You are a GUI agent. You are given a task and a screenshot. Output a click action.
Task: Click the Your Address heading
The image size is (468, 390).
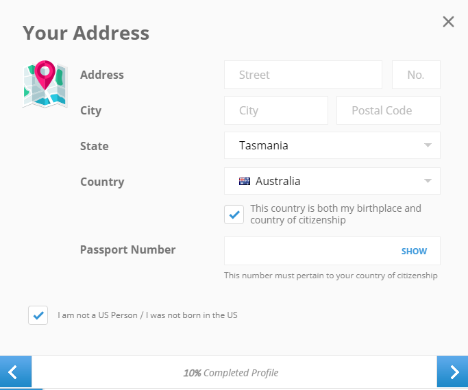[x=86, y=33]
